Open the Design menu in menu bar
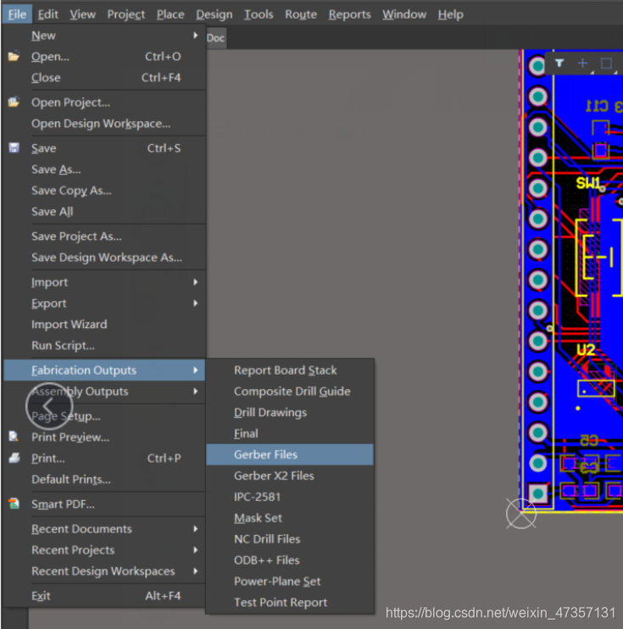Image resolution: width=623 pixels, height=629 pixels. (x=214, y=14)
